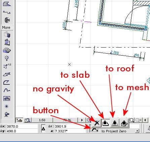Screen dimensions: 150x142
Task: Toggle the relative coordinates delta button
Action: point(43,129)
